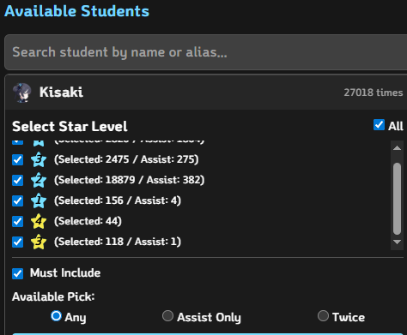Click the Kisaki student avatar icon
The width and height of the screenshot is (407, 335).
(x=22, y=93)
